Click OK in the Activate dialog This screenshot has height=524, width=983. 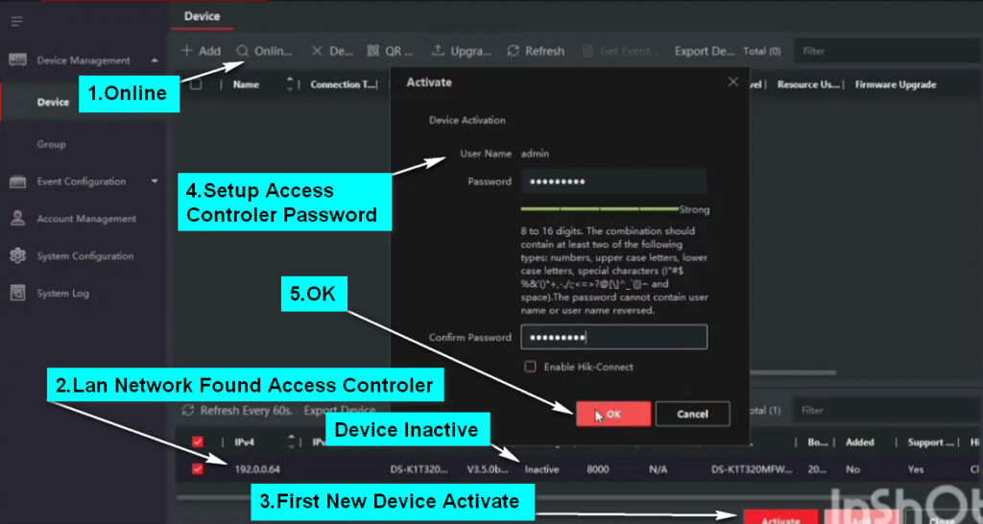(x=613, y=414)
